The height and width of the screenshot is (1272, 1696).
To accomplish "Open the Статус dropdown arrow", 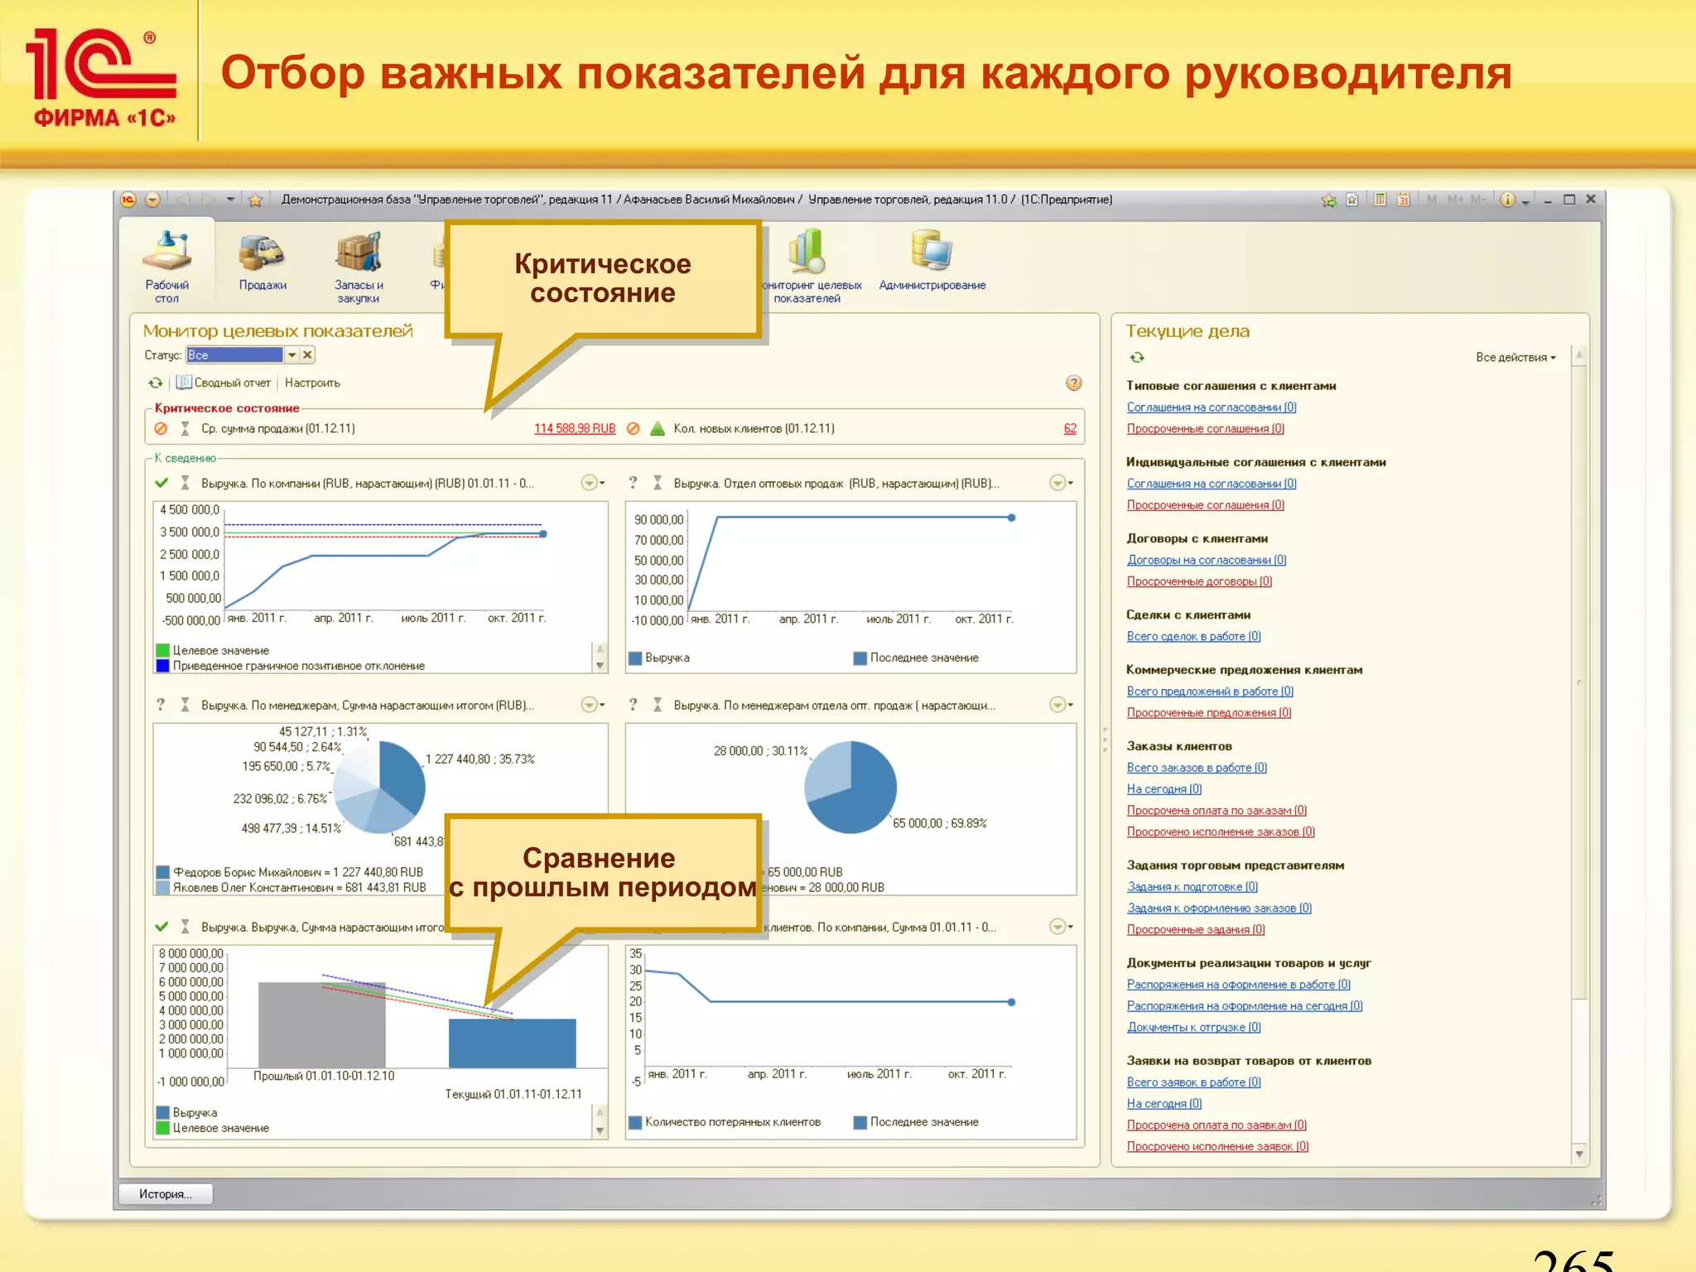I will 291,354.
